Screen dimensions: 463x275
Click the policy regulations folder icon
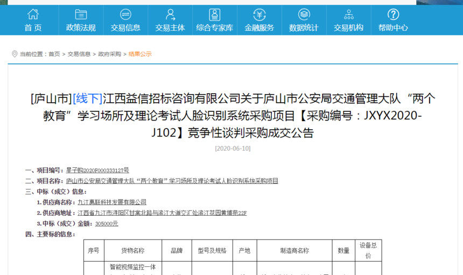tap(81, 14)
